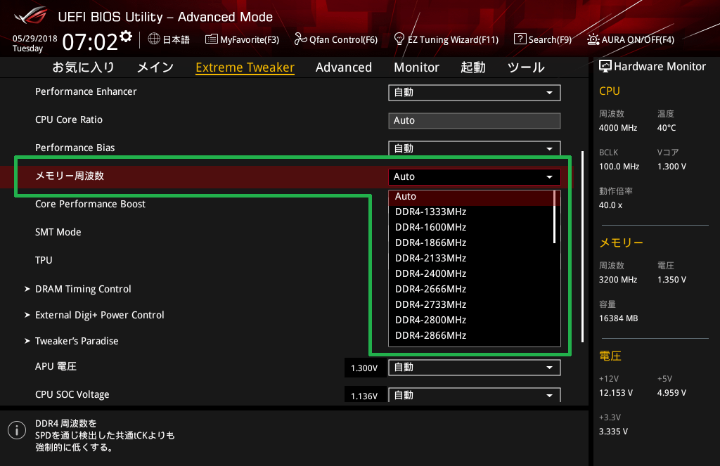
Task: Select the CPU Core Ratio label
Action: click(69, 119)
